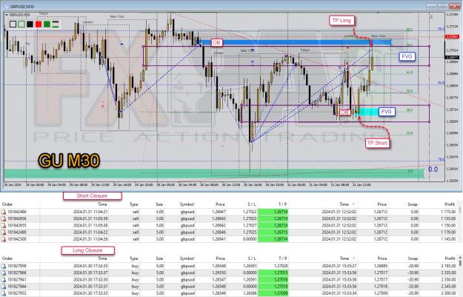Click the order icon for 181942656
Screen dimensions: 463x297
coord(4,218)
